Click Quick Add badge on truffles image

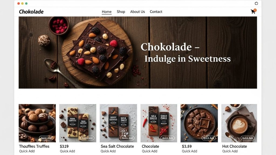pos(46,138)
